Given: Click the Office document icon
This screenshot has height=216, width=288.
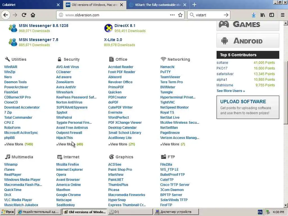Looking at the screenshot, I should [111, 59].
